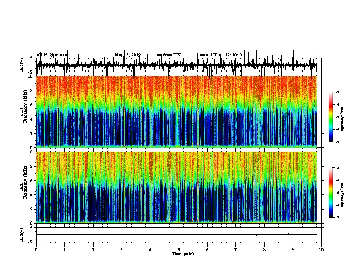This screenshot has width=362, height=280.
Task: Click time axis tick label "4"
Action: 150,250
